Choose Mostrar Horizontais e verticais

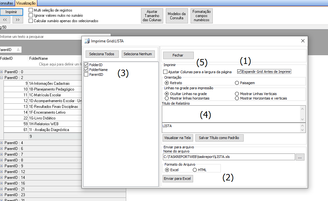point(237,98)
